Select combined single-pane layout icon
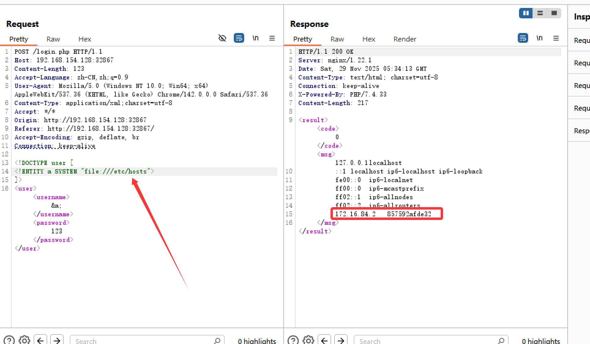 point(554,13)
